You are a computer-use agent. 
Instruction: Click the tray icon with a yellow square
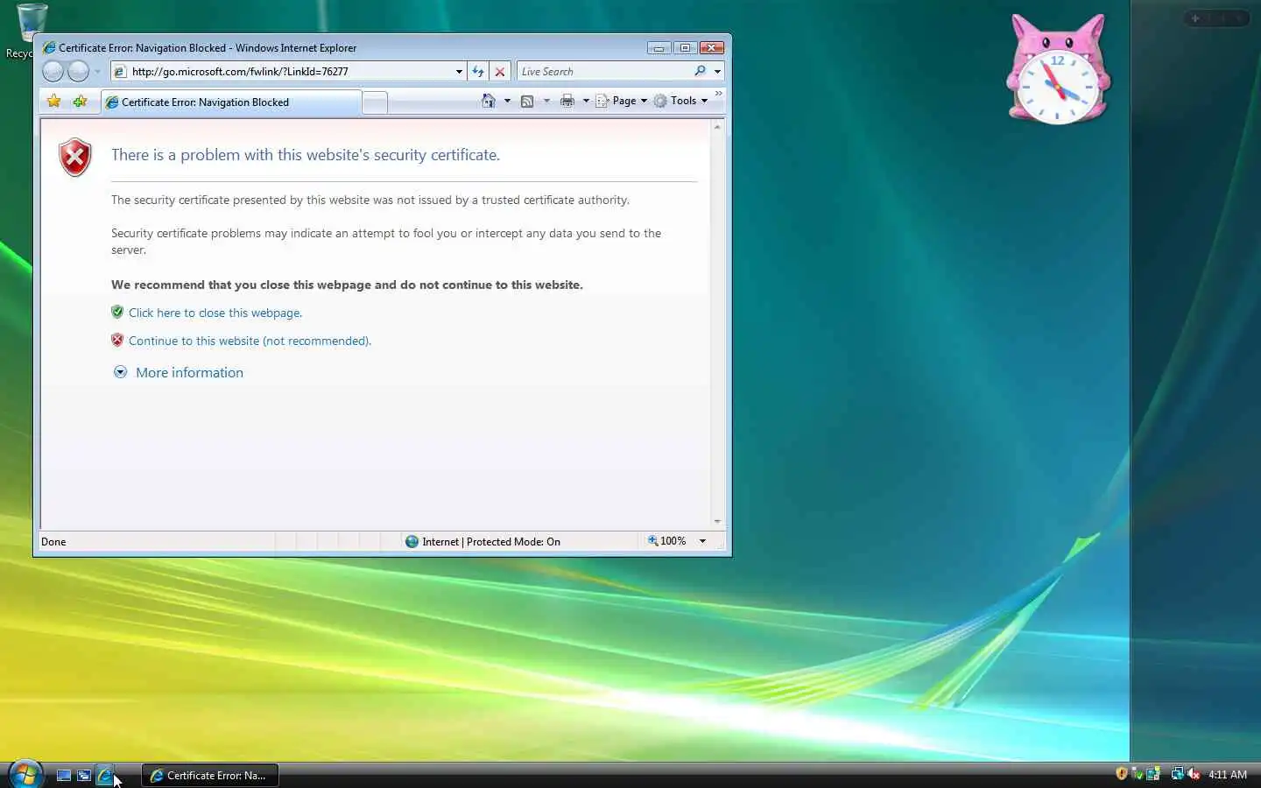point(1153,774)
